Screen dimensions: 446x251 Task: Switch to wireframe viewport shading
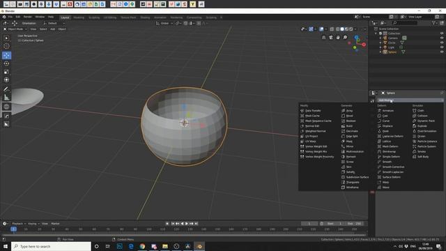point(337,29)
